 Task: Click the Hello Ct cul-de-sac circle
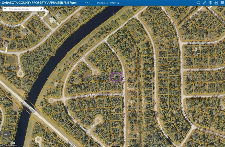click(98, 120)
